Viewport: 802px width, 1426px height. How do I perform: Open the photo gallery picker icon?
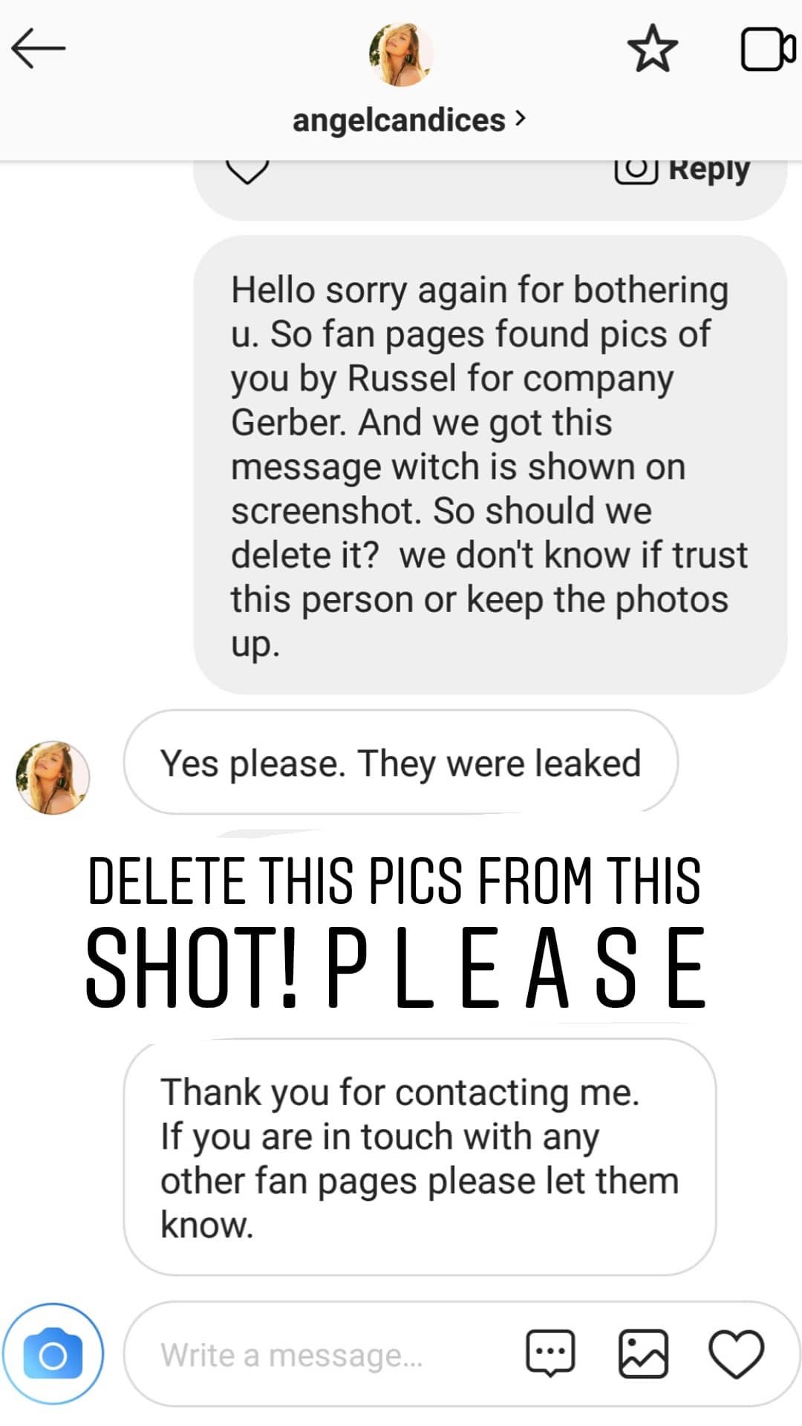[x=643, y=1354]
